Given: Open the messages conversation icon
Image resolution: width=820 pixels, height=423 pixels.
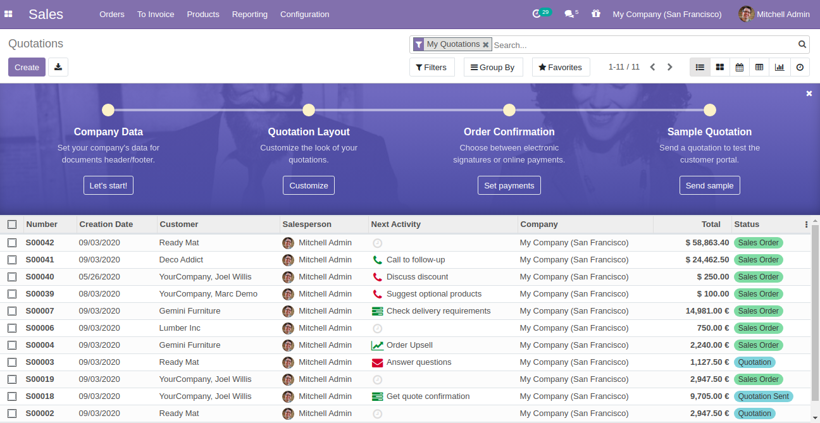Looking at the screenshot, I should click(x=568, y=13).
